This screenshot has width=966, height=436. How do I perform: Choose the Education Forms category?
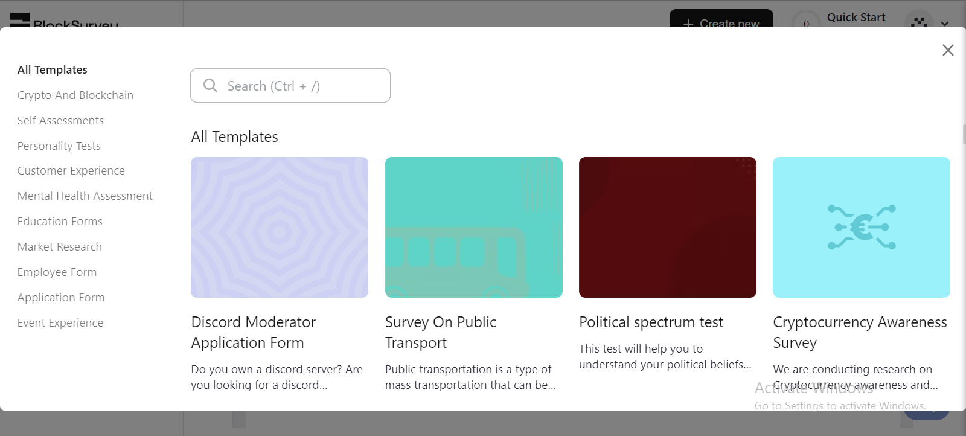60,221
